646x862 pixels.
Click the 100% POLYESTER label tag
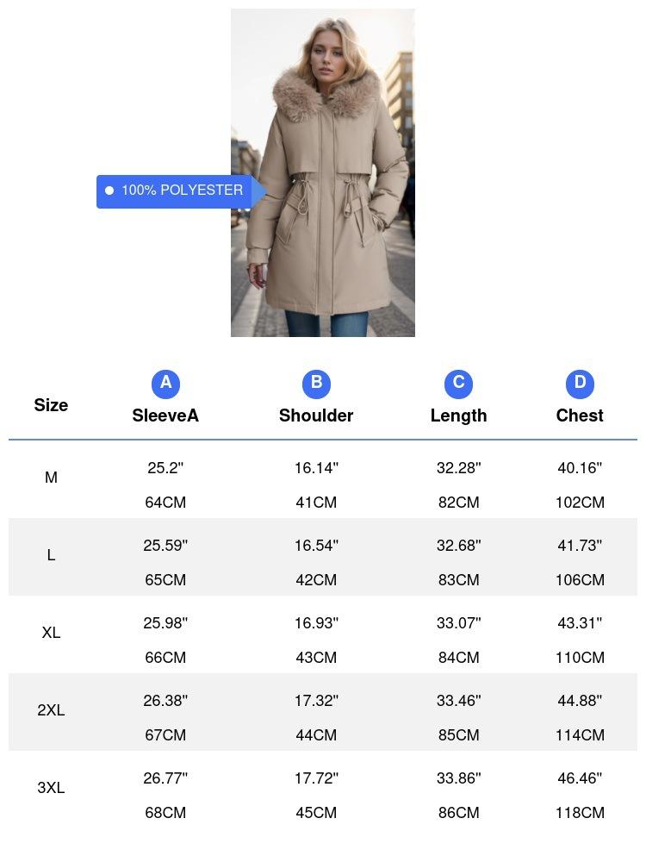click(x=182, y=191)
